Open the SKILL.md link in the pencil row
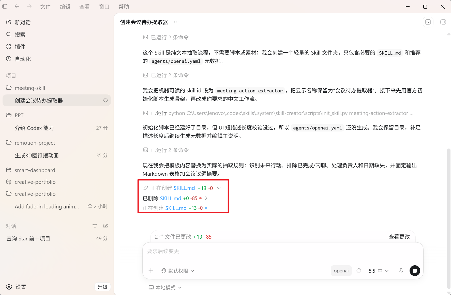The image size is (451, 295). 184,188
